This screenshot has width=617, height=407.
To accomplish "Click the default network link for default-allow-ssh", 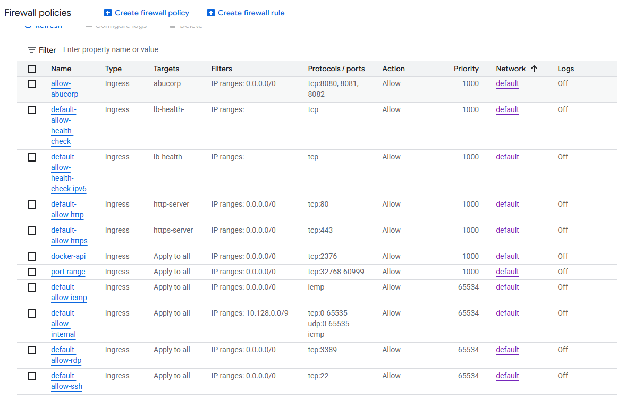I will click(x=507, y=376).
